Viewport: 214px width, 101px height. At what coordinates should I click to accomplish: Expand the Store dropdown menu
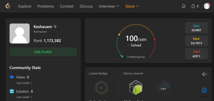(132, 6)
